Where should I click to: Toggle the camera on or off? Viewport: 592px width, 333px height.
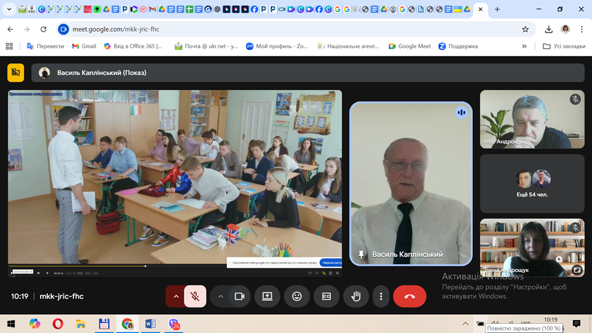tap(239, 297)
